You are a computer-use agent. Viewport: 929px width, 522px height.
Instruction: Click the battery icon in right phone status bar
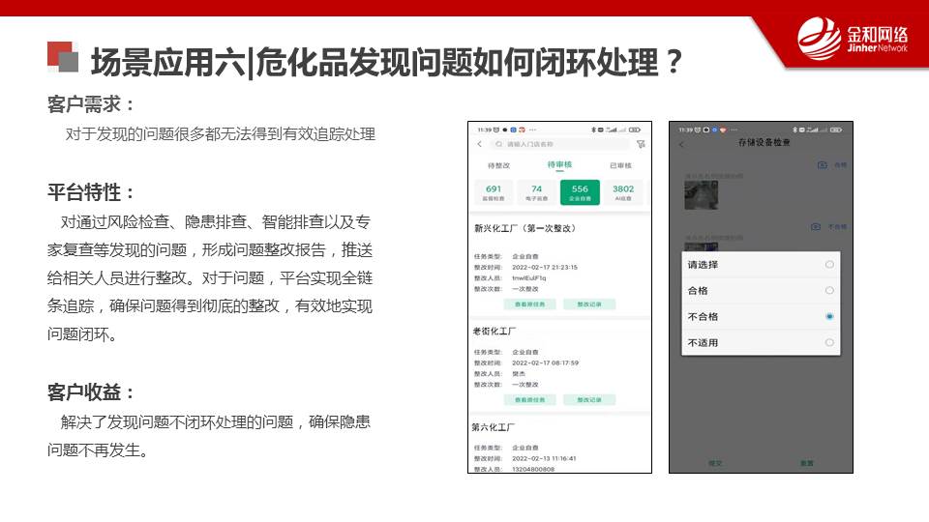[836, 130]
